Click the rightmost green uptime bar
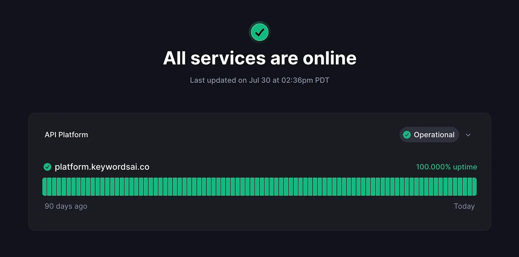The width and height of the screenshot is (519, 257). [x=475, y=186]
